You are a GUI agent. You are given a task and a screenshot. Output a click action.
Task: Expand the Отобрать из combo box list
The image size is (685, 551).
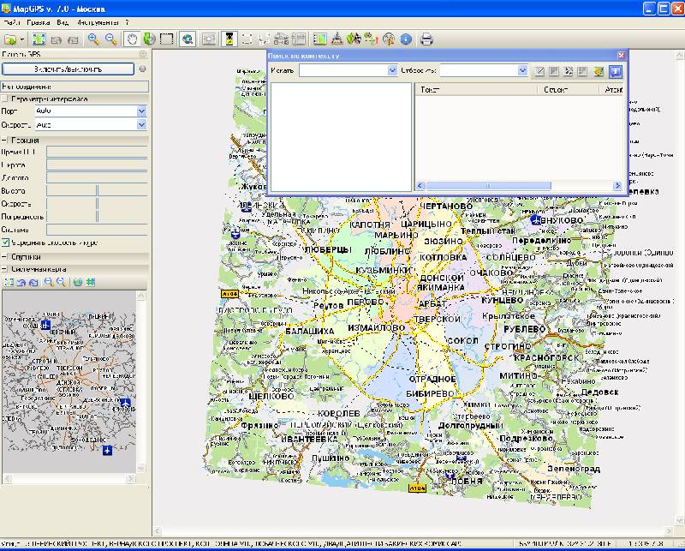(522, 70)
